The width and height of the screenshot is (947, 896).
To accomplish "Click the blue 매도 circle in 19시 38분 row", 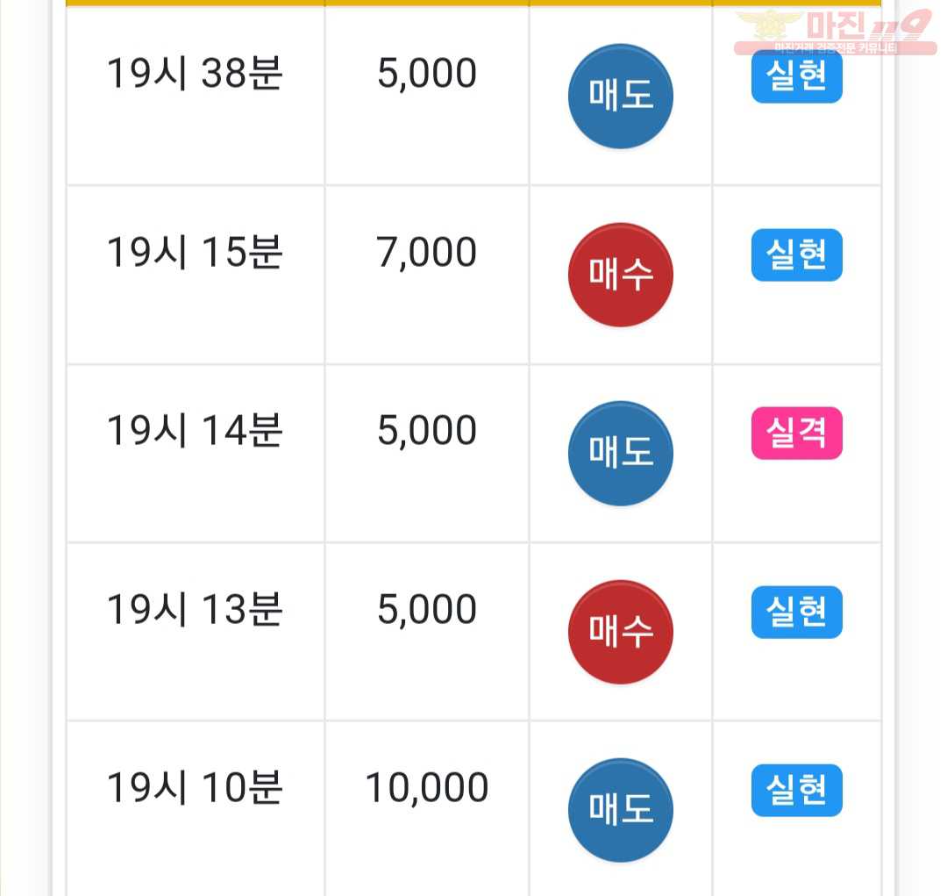I will [x=620, y=97].
